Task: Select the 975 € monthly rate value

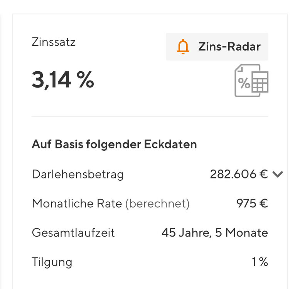Action: (252, 203)
